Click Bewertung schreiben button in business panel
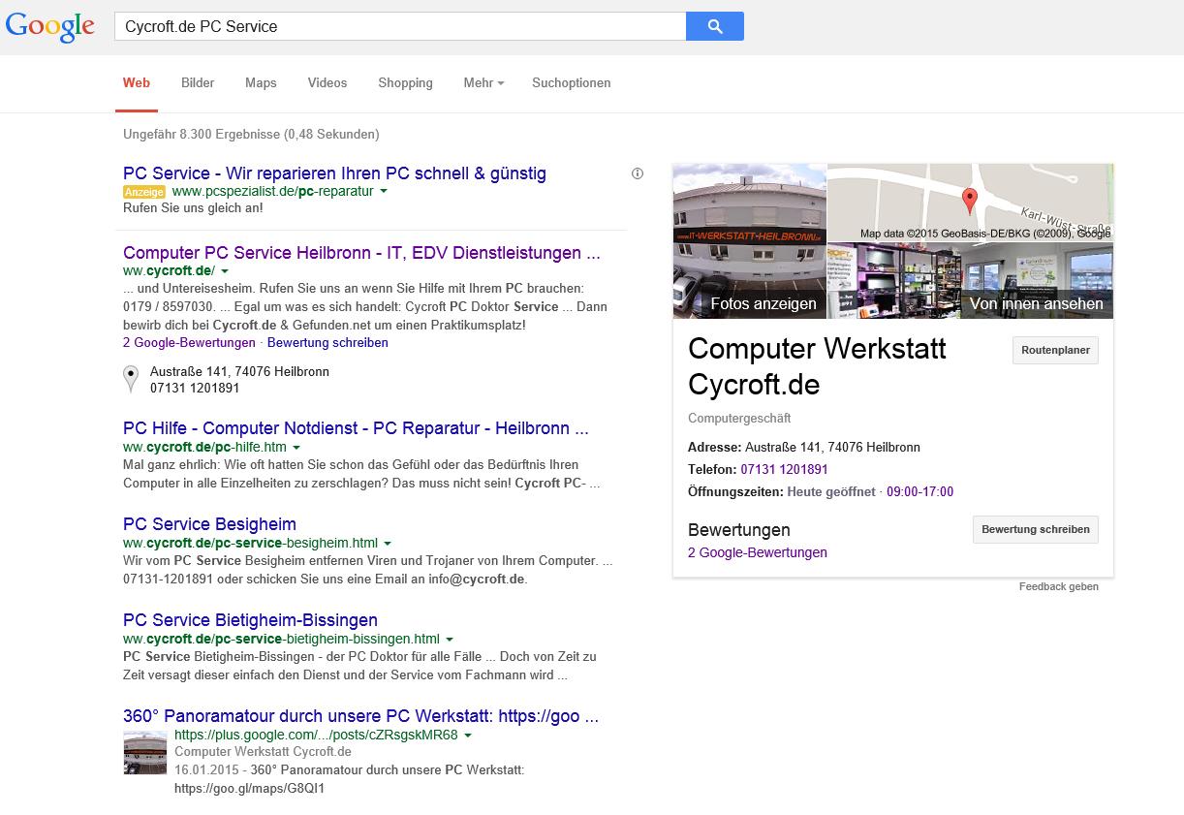The image size is (1184, 815). point(1035,530)
